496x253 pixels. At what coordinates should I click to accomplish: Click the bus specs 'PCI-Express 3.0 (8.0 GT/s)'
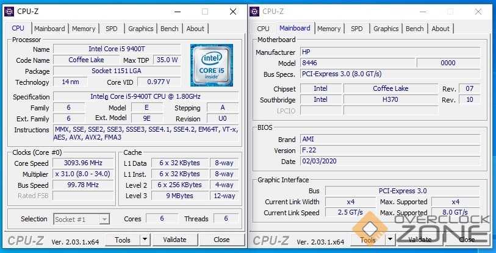tap(390, 74)
